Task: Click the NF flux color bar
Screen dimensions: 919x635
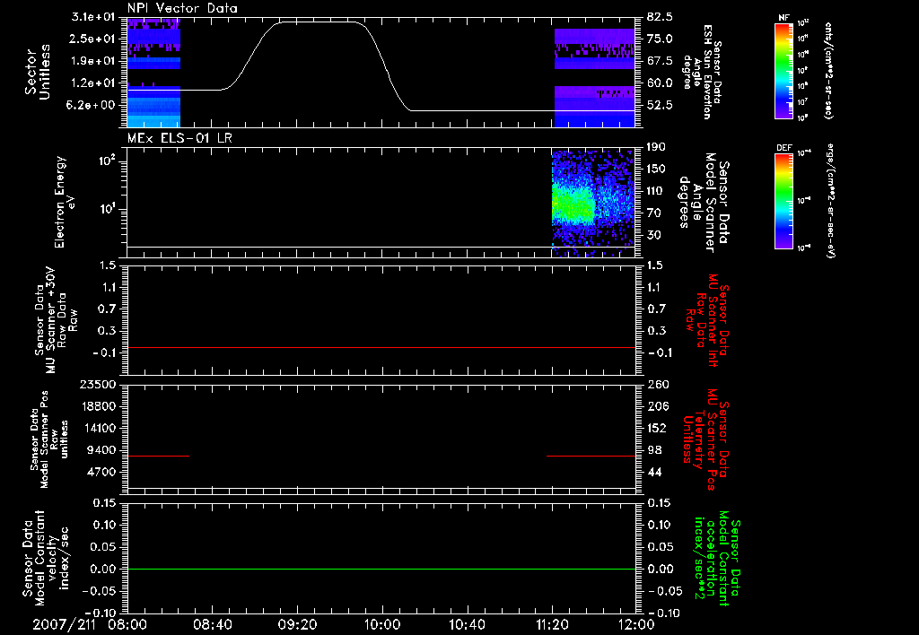Action: pyautogui.click(x=783, y=71)
